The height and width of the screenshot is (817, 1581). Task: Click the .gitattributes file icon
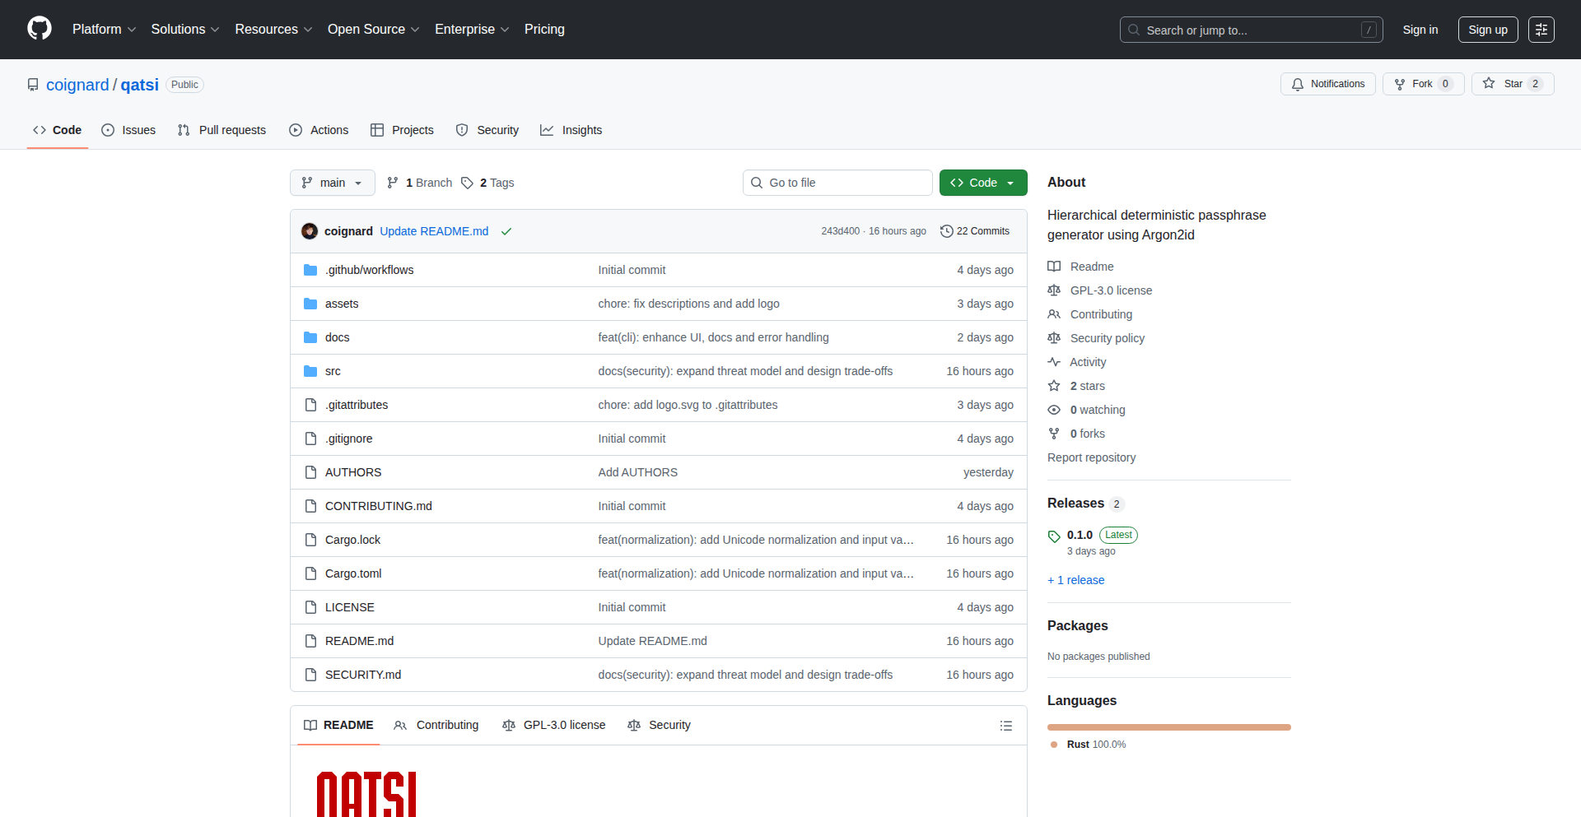pos(310,405)
